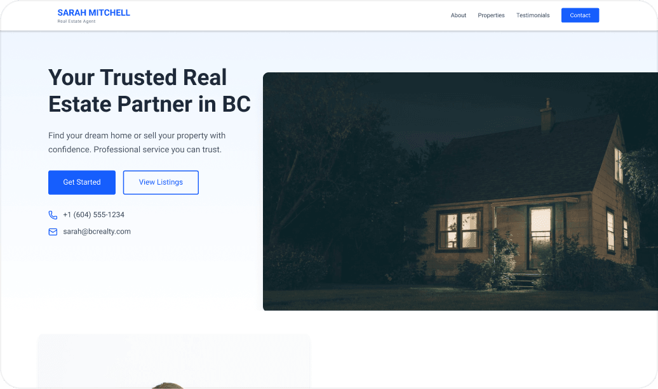658x389 pixels.
Task: Select the About menu item
Action: (458, 15)
